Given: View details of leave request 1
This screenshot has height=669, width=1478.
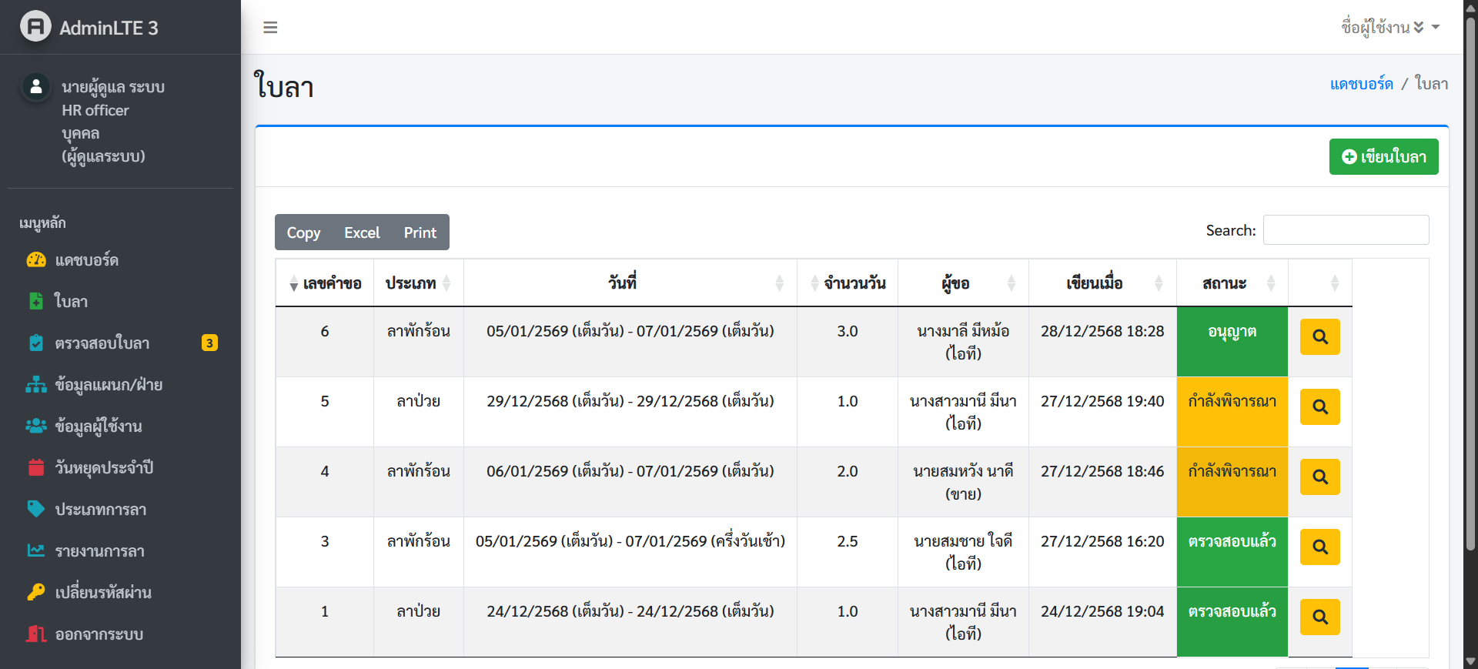Looking at the screenshot, I should (1319, 617).
